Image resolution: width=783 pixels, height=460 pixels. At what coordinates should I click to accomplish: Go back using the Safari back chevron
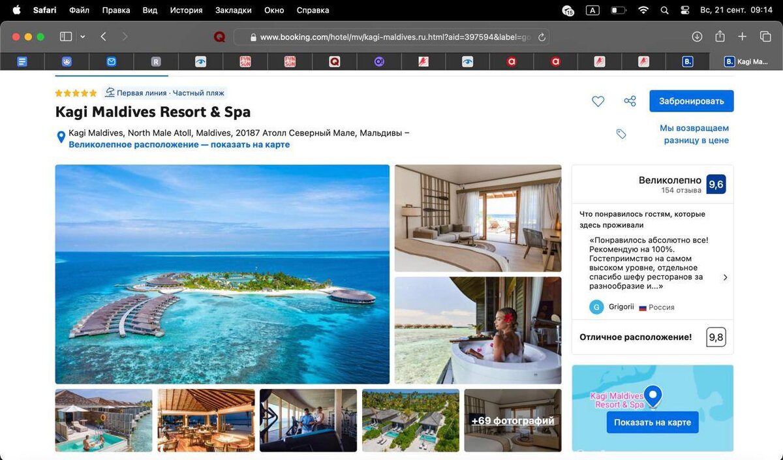[x=103, y=37]
